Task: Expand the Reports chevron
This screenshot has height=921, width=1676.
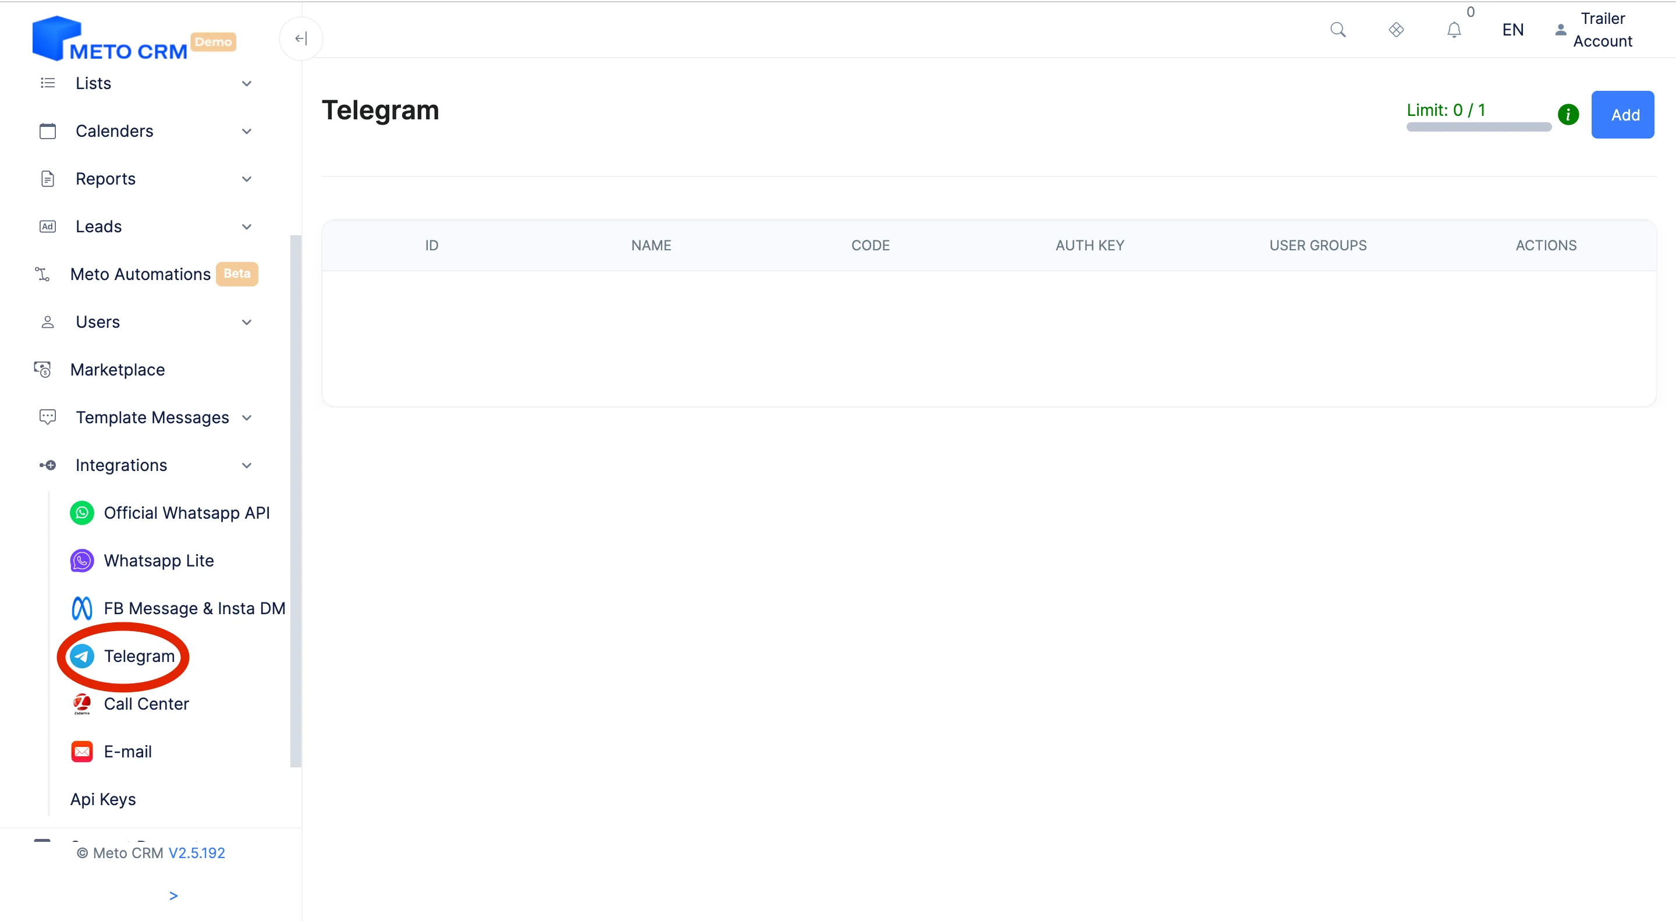Action: pos(247,179)
